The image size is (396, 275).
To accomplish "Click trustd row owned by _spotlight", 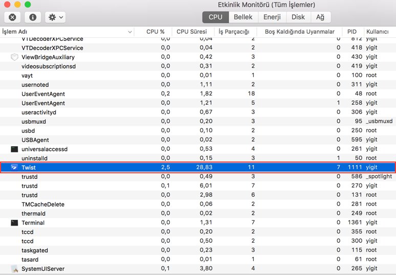I will pos(198,177).
